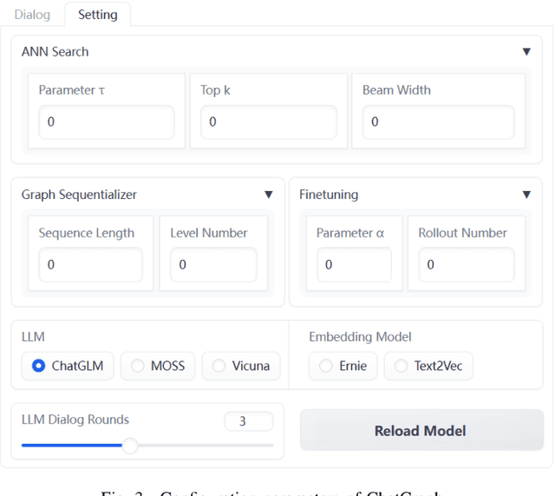The image size is (555, 496).
Task: Click the Beam Width input field
Action: tap(438, 122)
